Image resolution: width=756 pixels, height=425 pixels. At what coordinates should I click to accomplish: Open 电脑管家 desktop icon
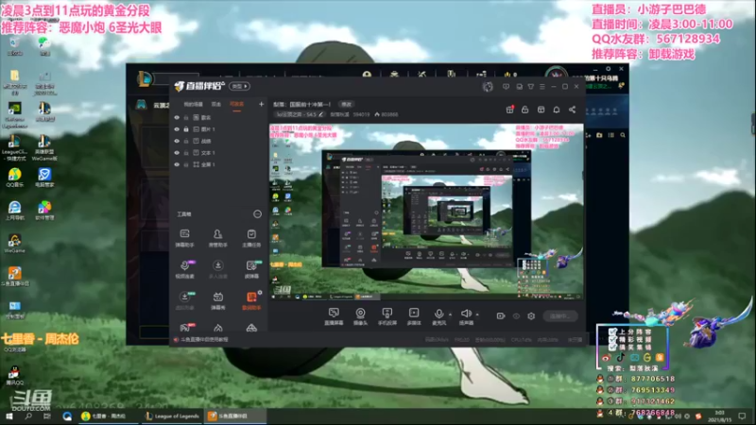click(x=44, y=178)
